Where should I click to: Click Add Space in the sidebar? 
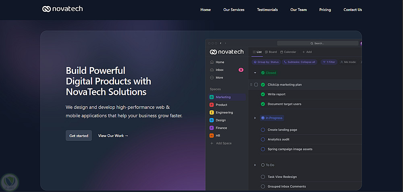221,143
